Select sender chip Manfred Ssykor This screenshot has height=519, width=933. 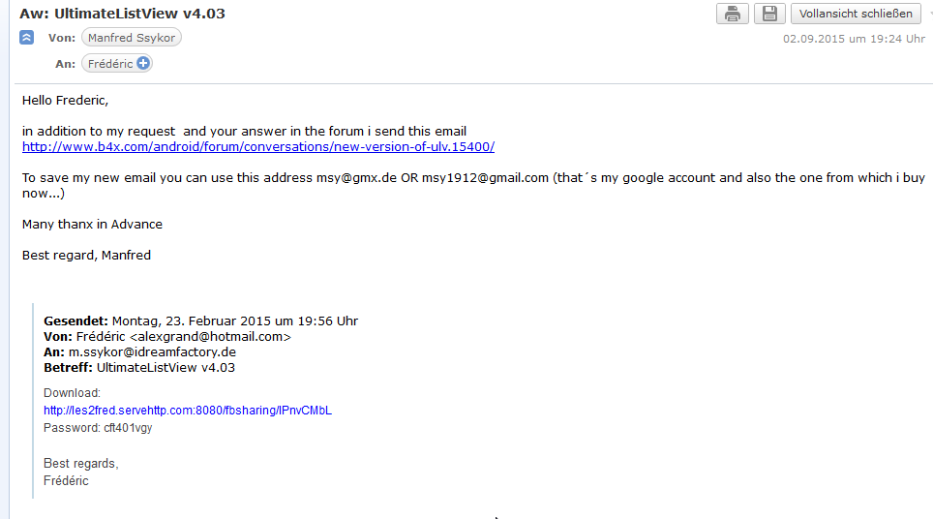[x=131, y=38]
